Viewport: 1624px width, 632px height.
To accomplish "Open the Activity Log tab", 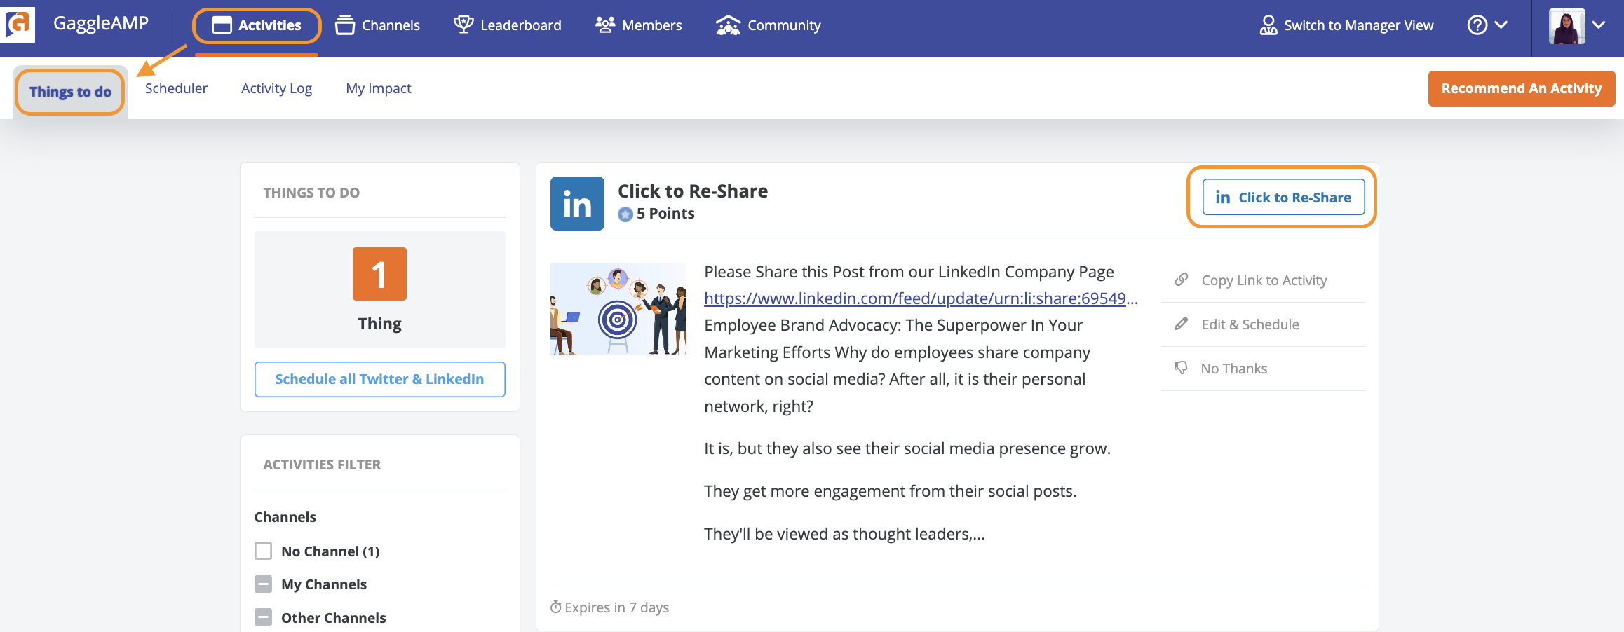I will (x=276, y=88).
